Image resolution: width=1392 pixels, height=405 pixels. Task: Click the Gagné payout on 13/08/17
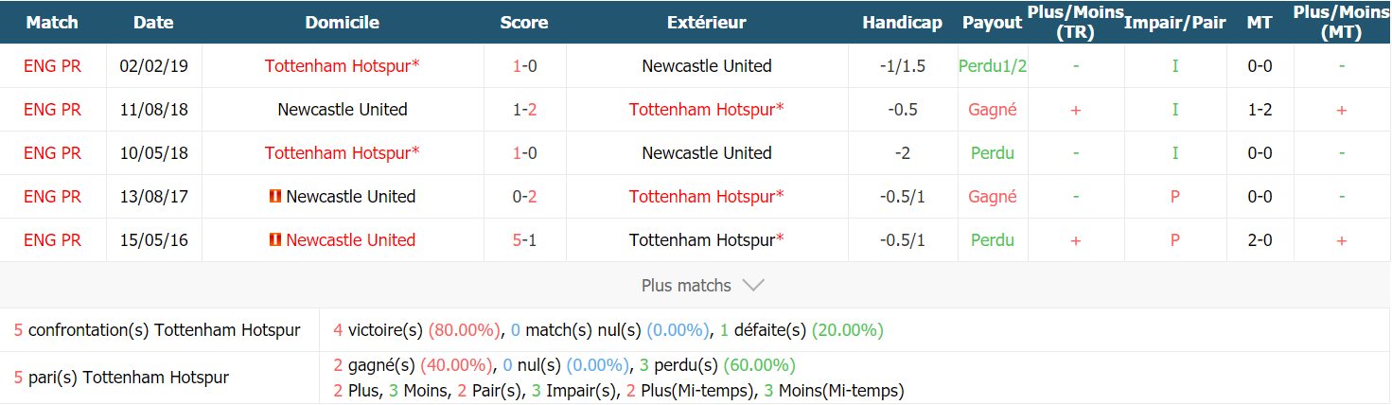point(993,197)
